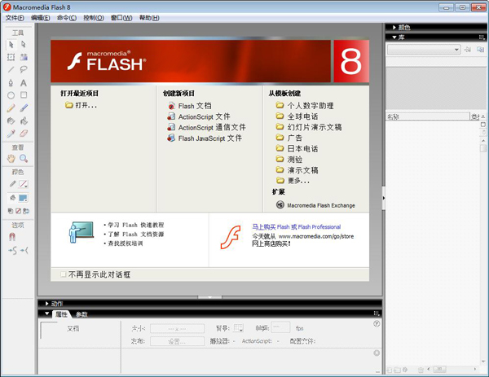Select the Fill Transform tool
Screen dimensions: 489x377
click(24, 57)
